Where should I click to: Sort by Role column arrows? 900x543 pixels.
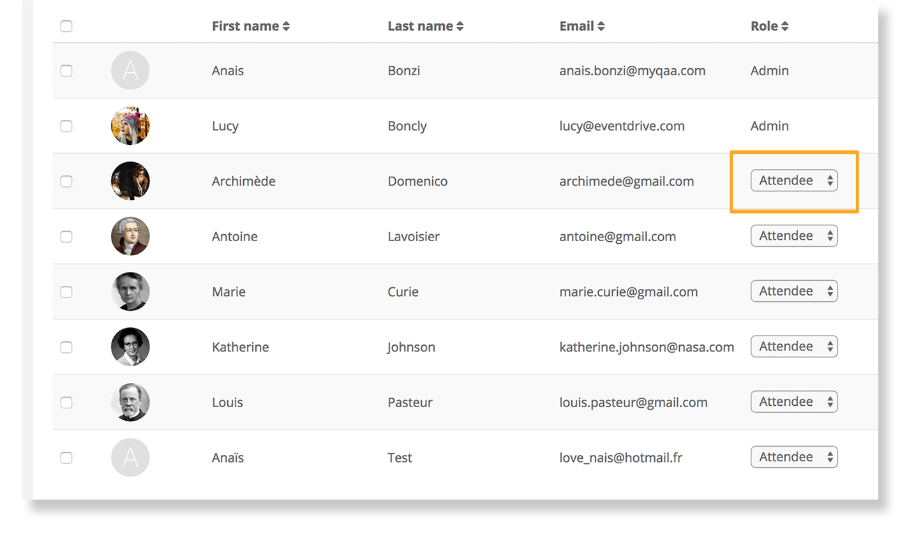pos(785,26)
